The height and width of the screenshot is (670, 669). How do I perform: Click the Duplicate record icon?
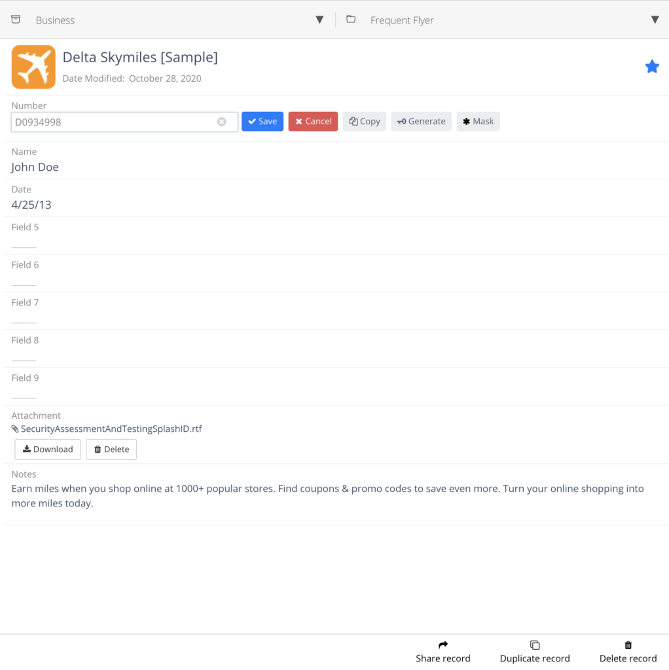pos(534,645)
